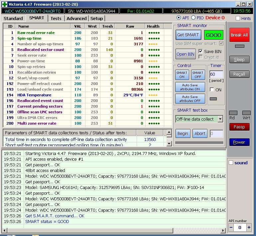This screenshot has width=256, height=236.
Task: Switch to the Standard tab
Action: 13,18
